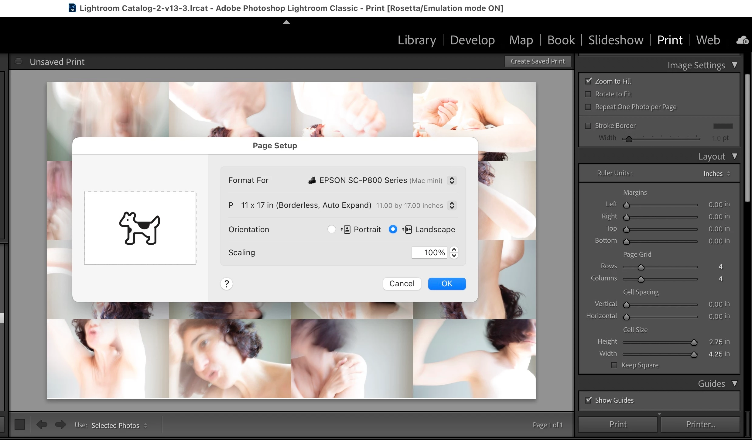752x440 pixels.
Task: Enable the Rotate to Fit checkbox
Action: (x=588, y=94)
